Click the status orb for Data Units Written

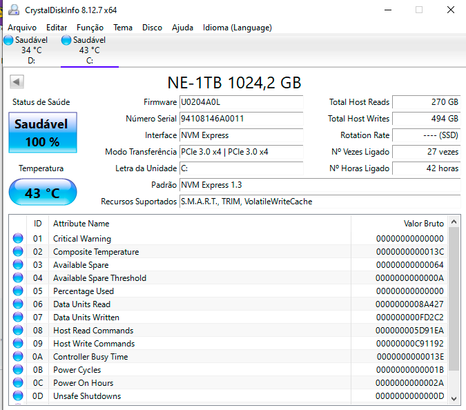pos(18,317)
